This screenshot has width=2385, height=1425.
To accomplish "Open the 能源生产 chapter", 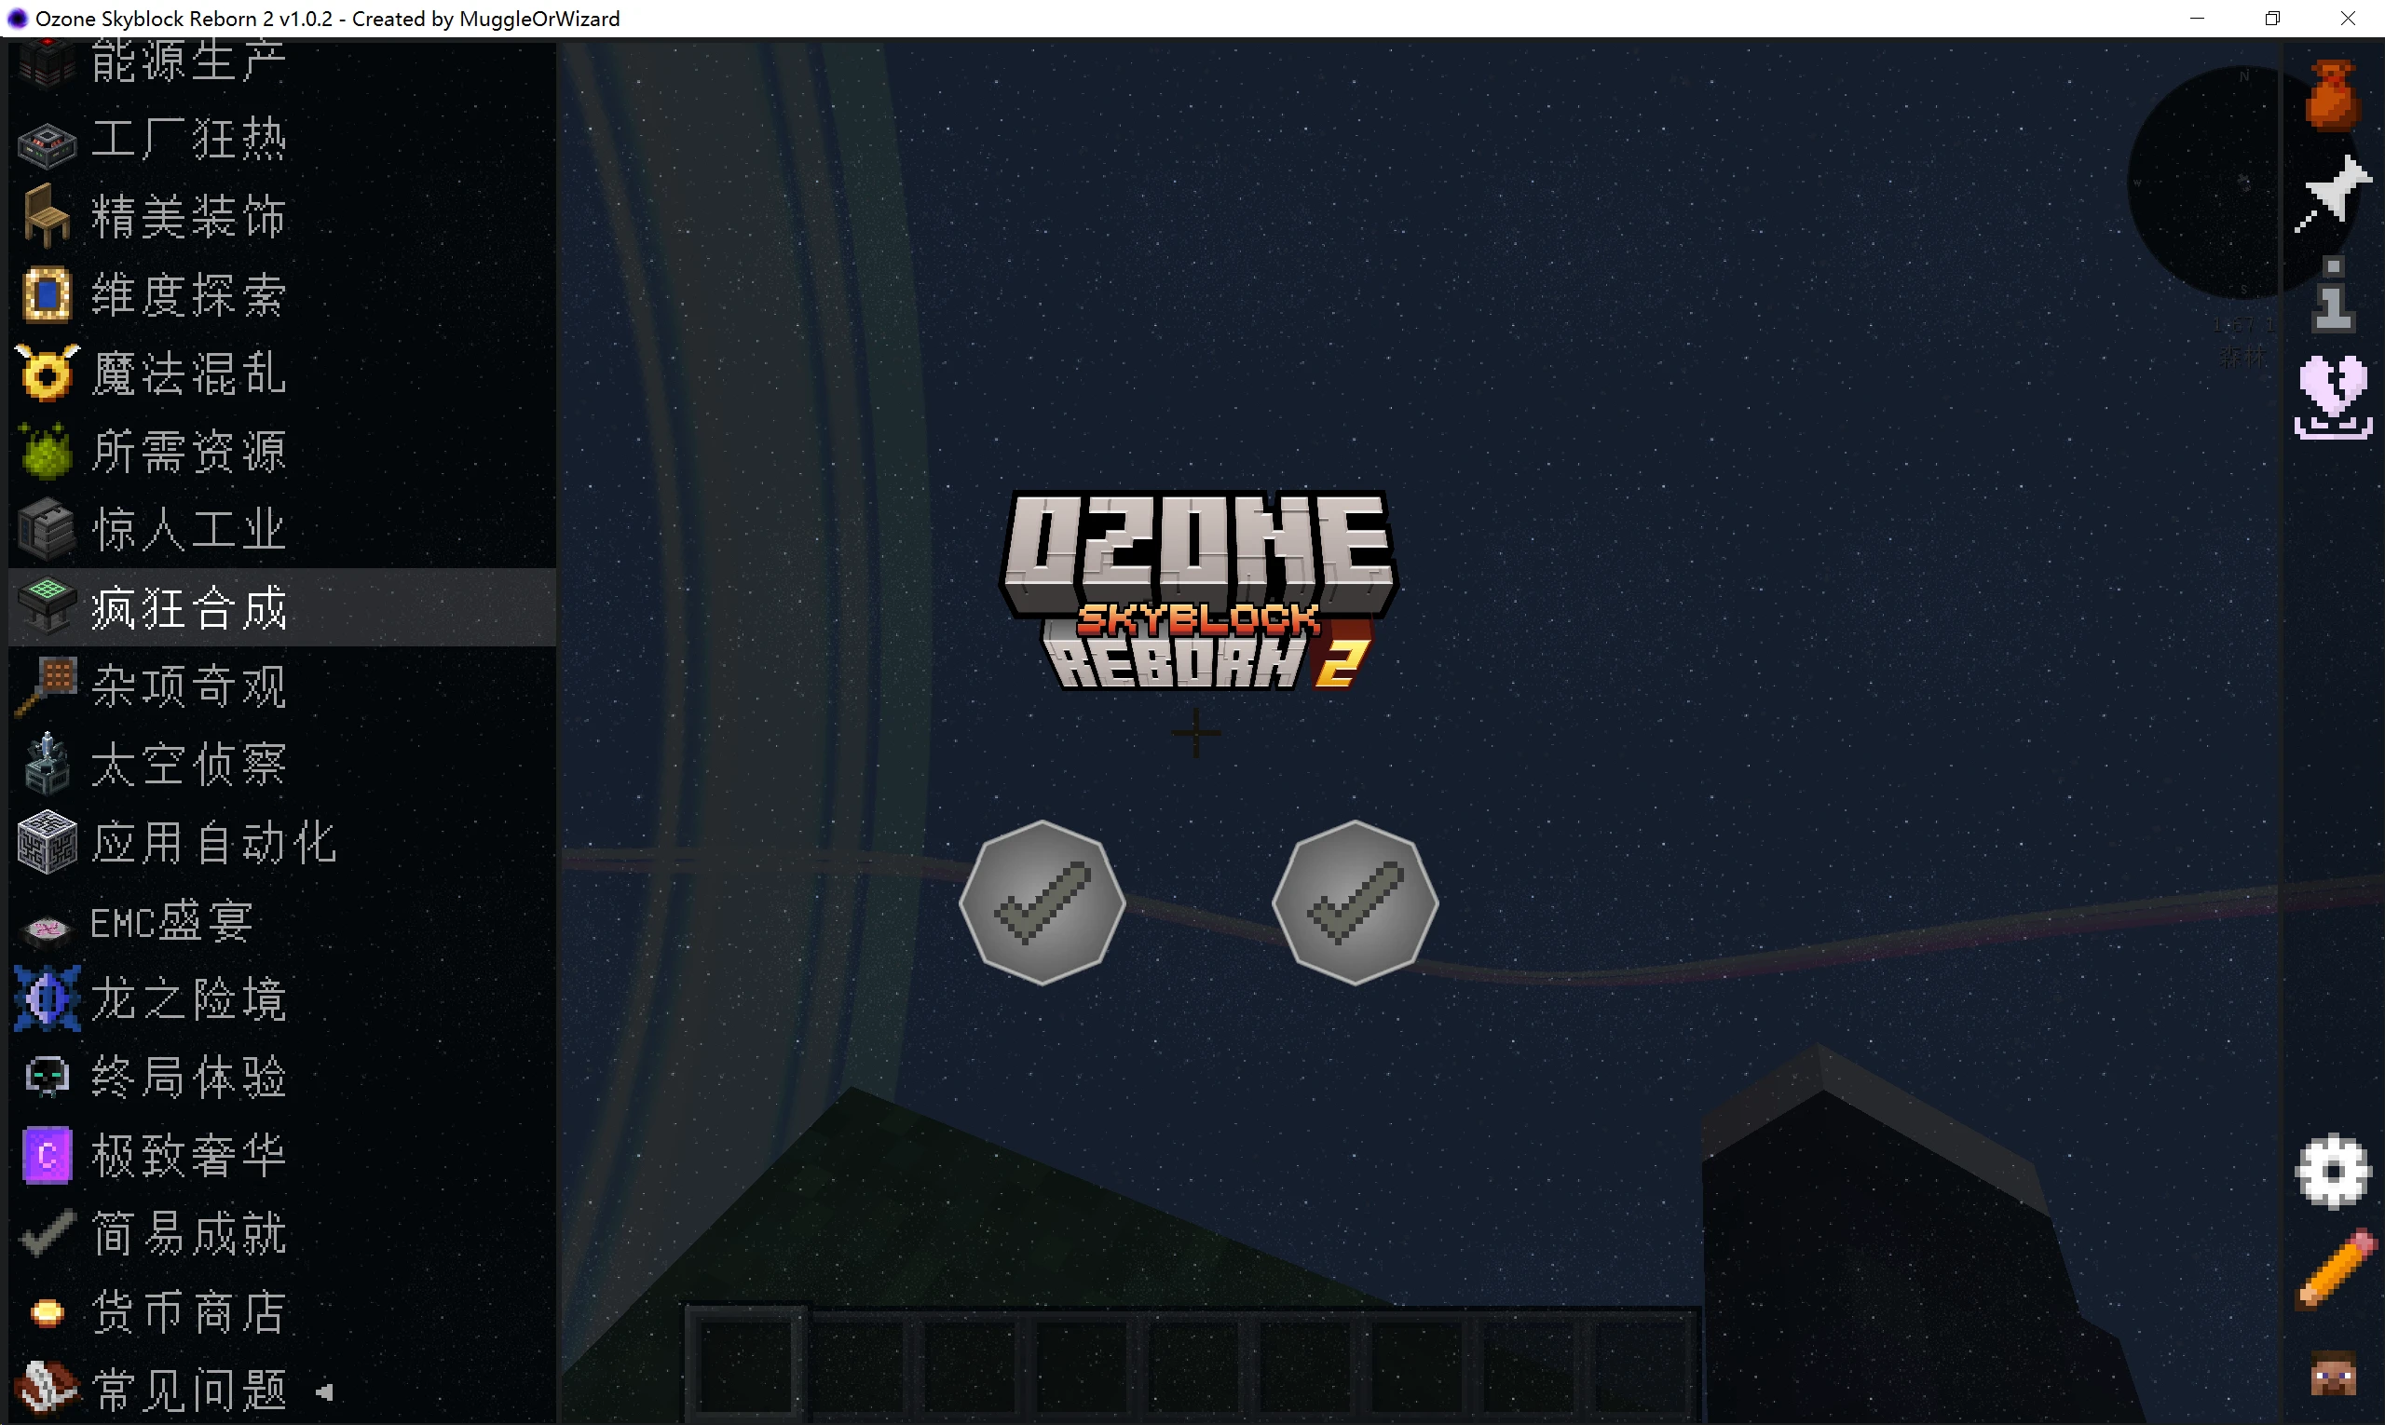I will [282, 61].
